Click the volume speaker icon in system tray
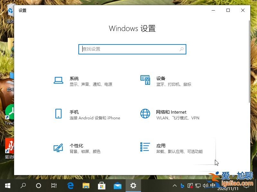This screenshot has width=257, height=192. click(x=206, y=186)
